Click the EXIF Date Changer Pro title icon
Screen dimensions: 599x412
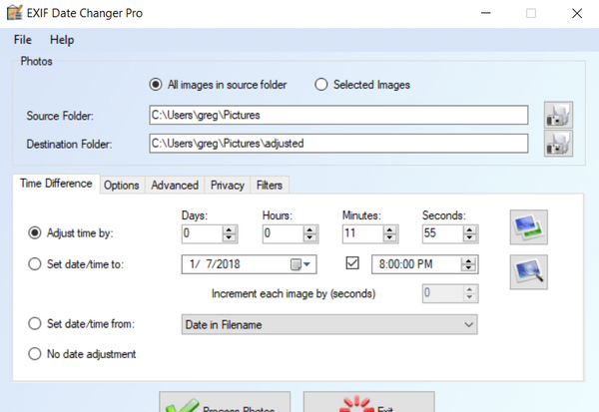point(15,13)
